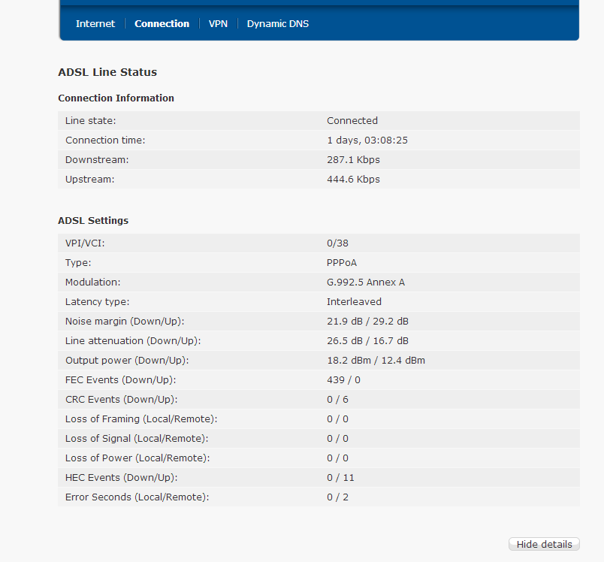Select the 0 / 6 value
Image resolution: width=604 pixels, height=562 pixels.
(337, 400)
